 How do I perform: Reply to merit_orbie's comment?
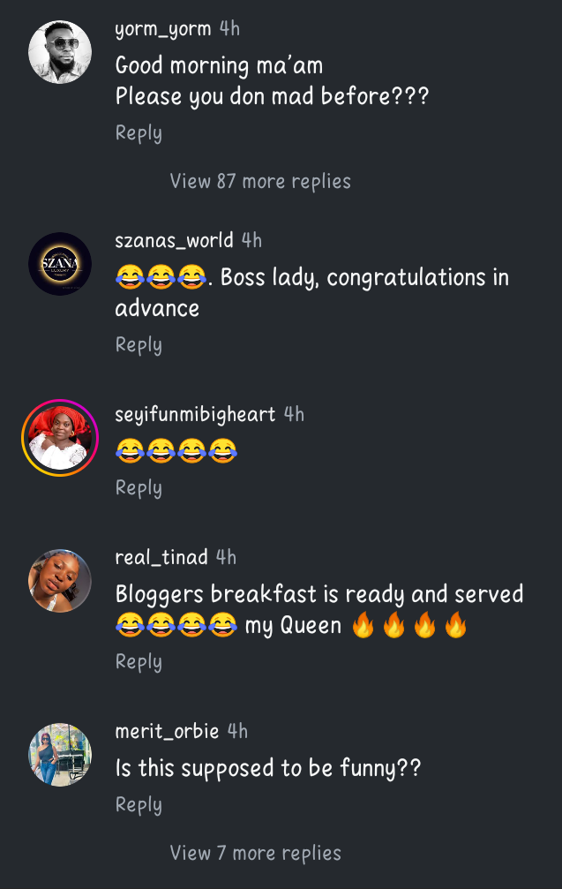click(x=139, y=805)
